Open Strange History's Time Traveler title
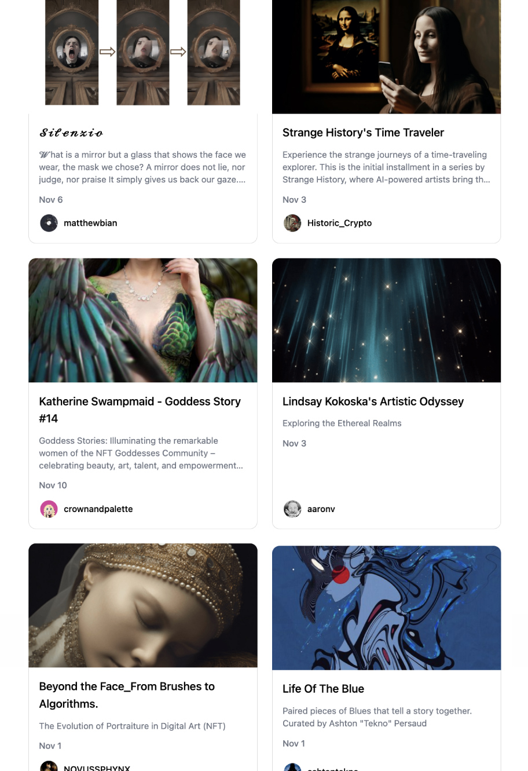 pos(363,133)
